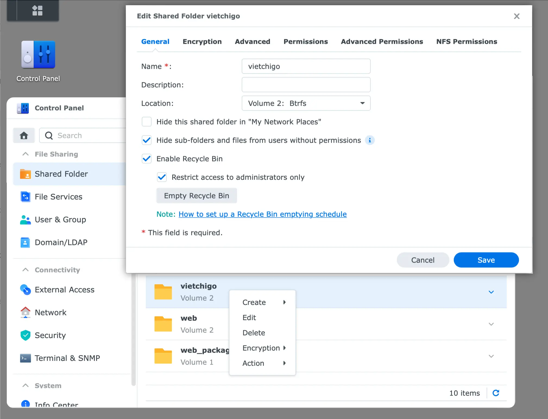Select the web_packages folder icon
The height and width of the screenshot is (419, 548).
tap(163, 356)
